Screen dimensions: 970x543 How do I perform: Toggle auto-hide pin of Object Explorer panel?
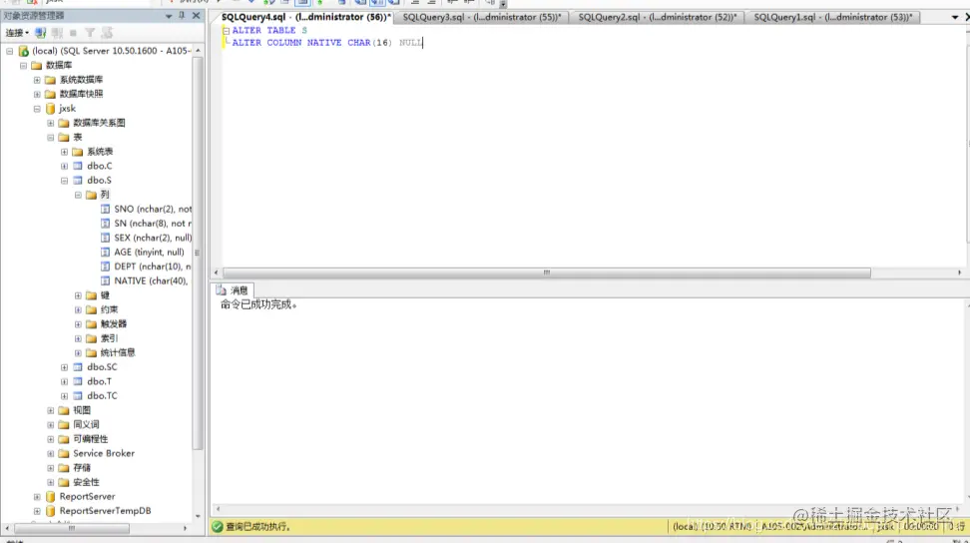182,15
